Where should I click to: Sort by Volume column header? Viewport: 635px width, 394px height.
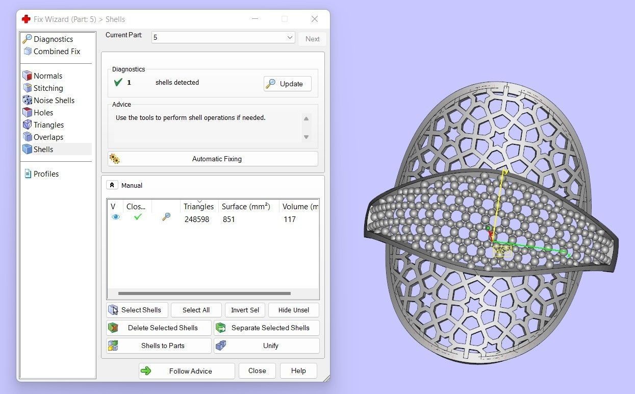[299, 207]
